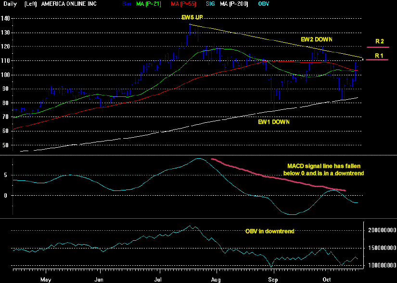
Task: Select the "R 1" resistance label
Action: coord(379,56)
